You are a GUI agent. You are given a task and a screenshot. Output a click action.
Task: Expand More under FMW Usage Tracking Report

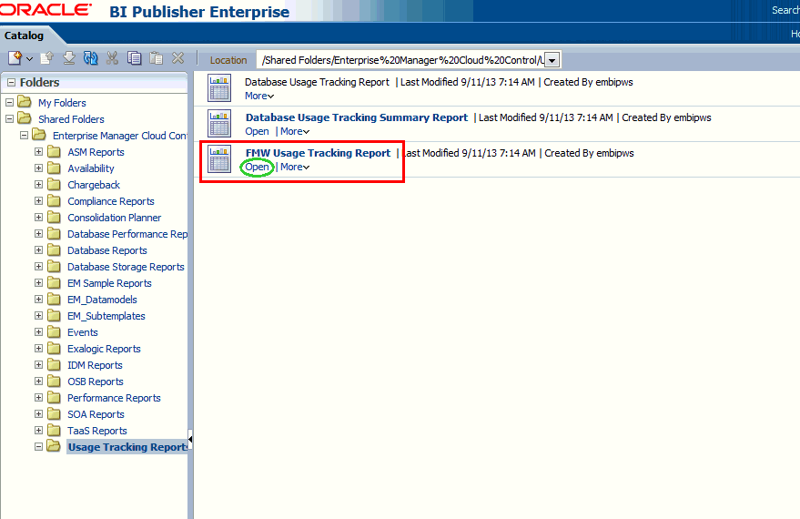pos(295,167)
